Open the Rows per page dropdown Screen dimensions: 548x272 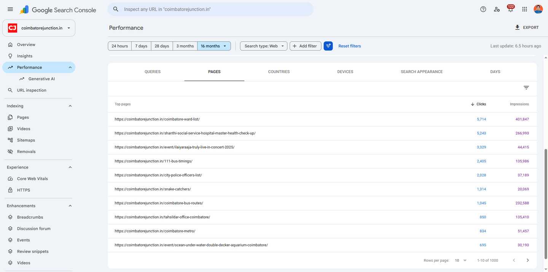(460, 260)
